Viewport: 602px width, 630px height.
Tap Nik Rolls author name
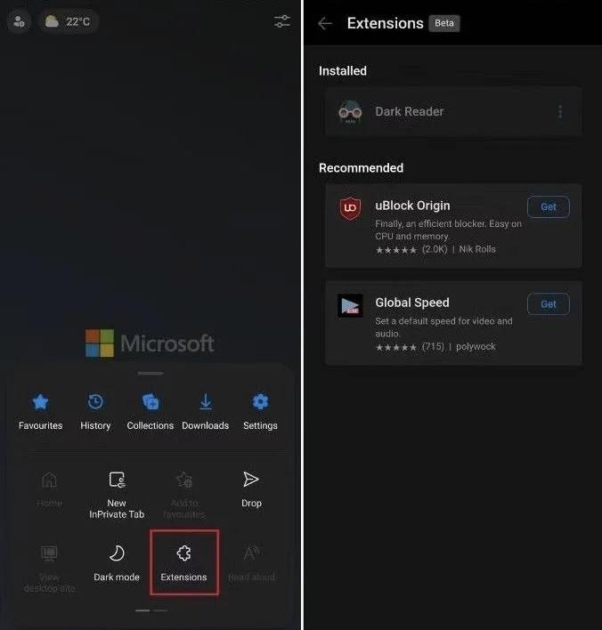click(x=477, y=249)
